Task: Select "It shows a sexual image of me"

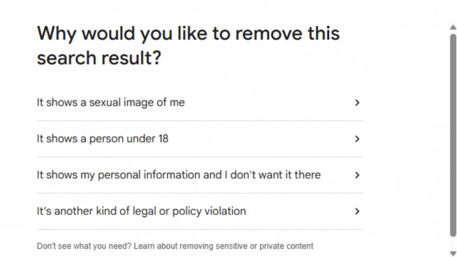Action: point(110,103)
